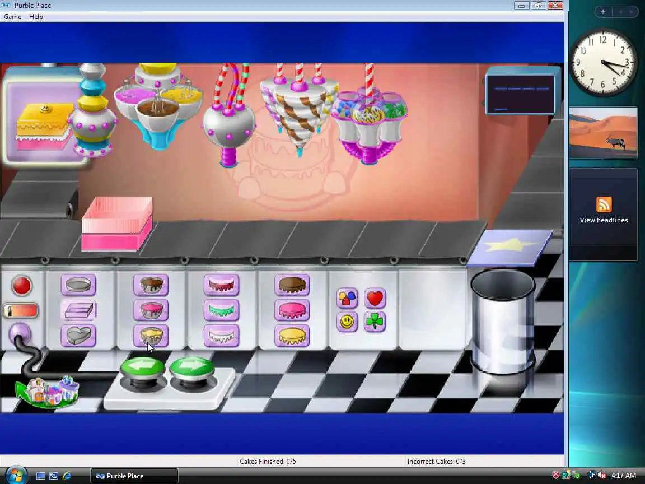645x484 pixels.
Task: Add the green clover decoration
Action: point(375,322)
